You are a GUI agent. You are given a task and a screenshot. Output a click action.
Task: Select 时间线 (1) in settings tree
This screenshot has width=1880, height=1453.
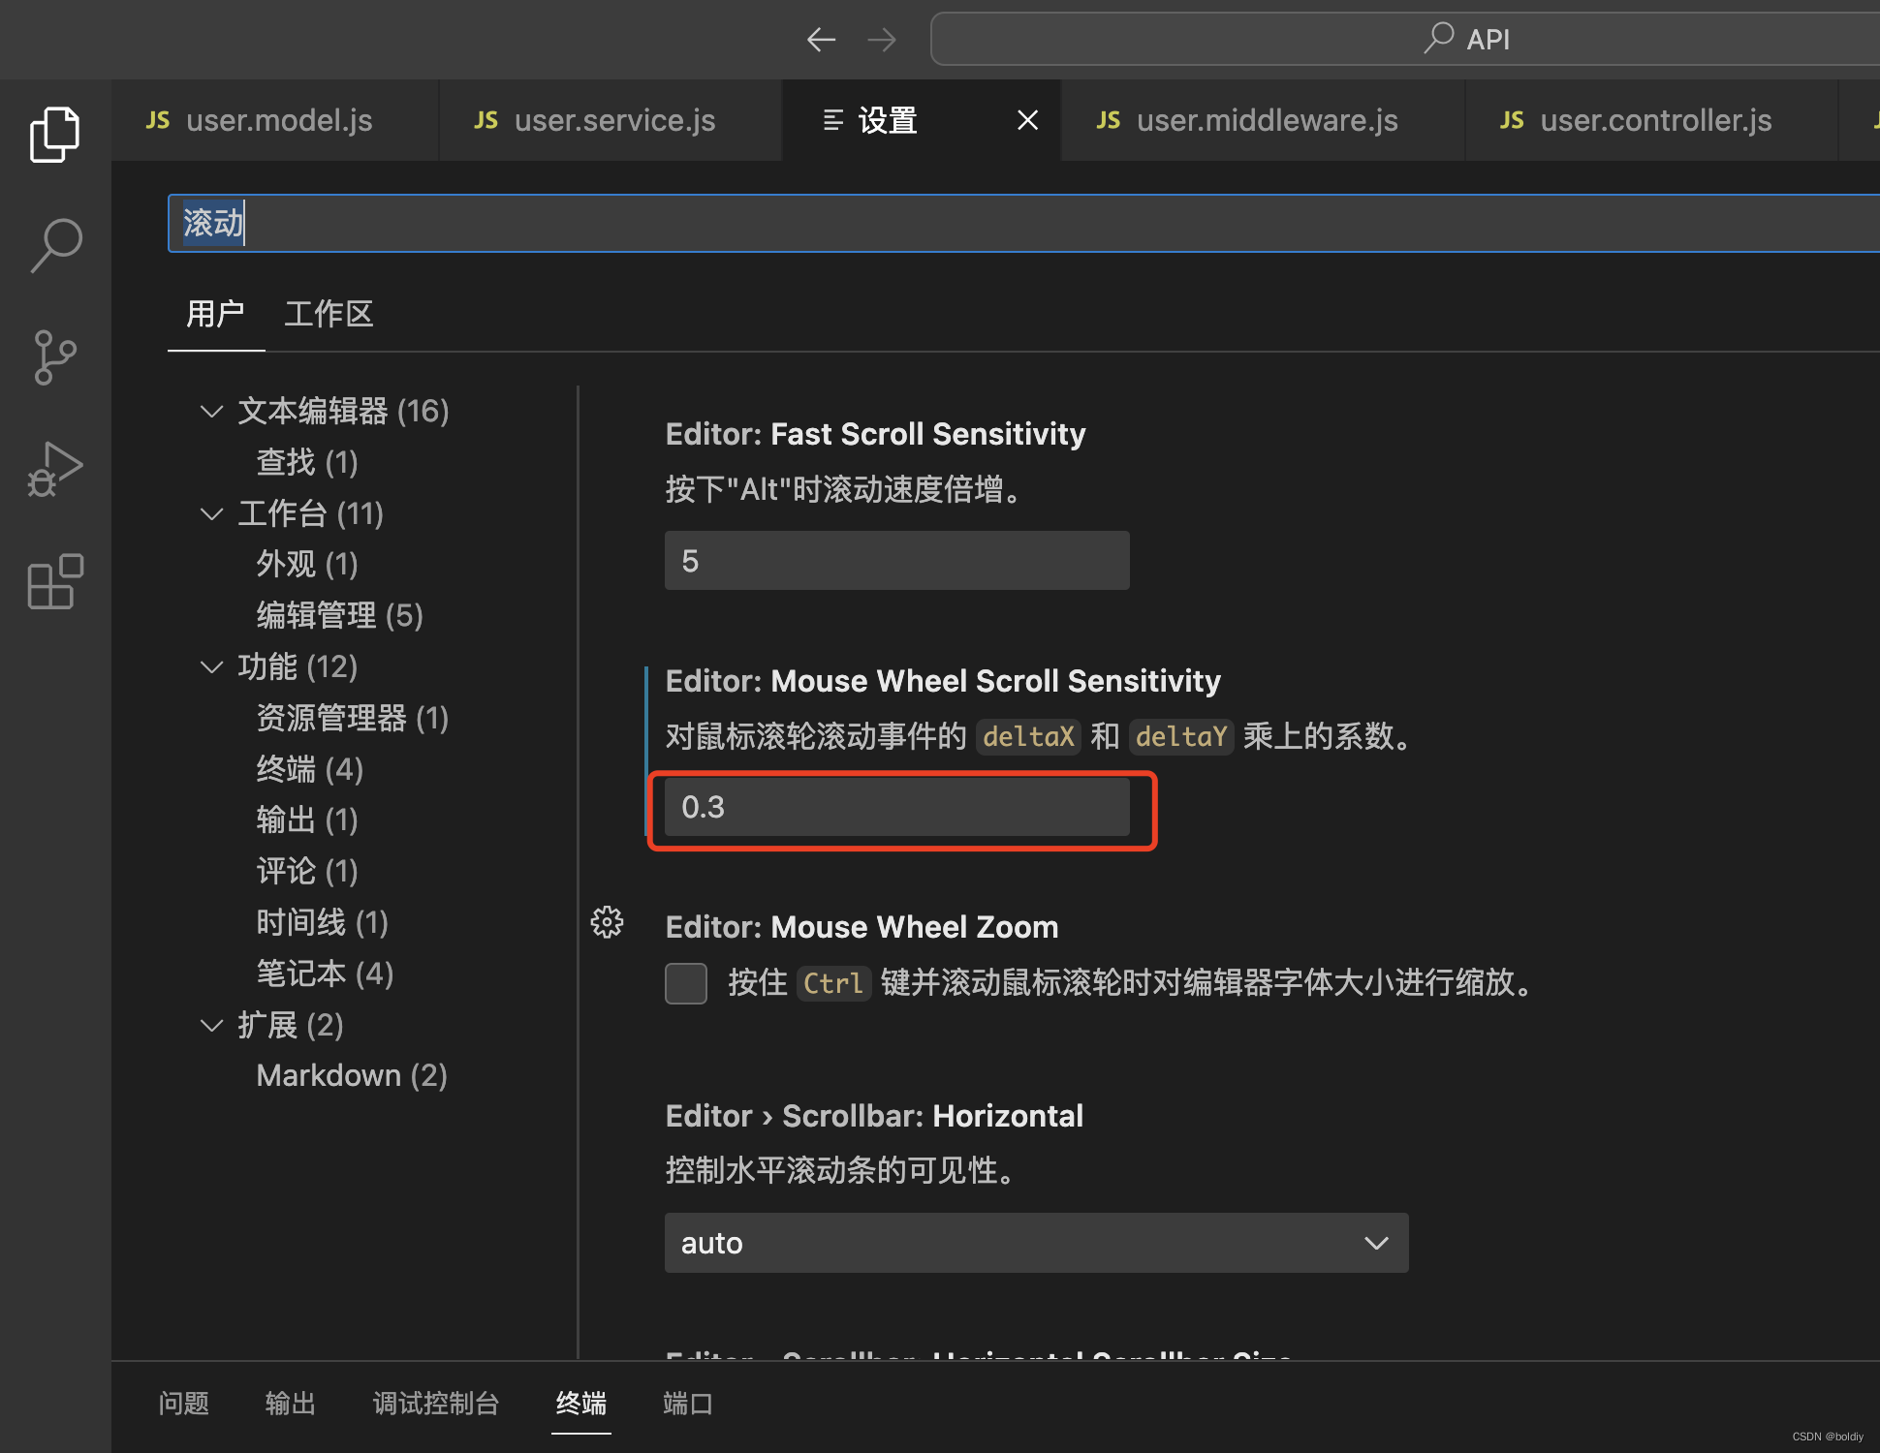point(322,922)
